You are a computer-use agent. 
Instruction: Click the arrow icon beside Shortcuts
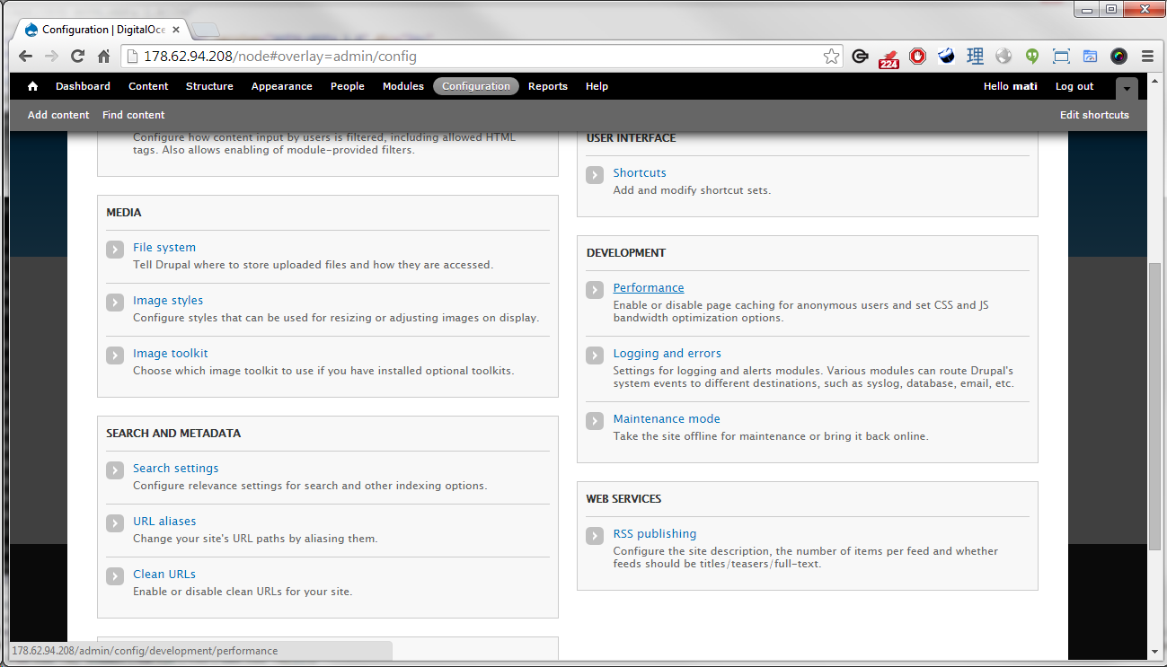pos(595,175)
